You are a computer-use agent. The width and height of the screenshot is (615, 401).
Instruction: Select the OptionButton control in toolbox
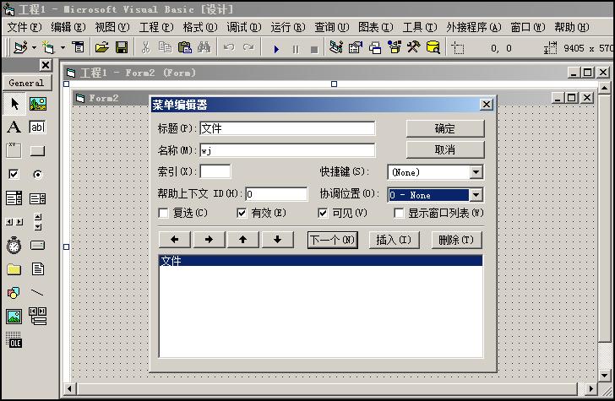pos(38,175)
